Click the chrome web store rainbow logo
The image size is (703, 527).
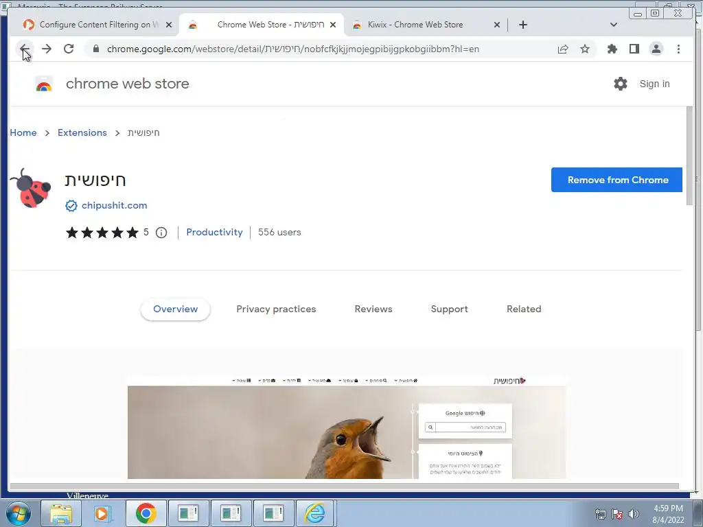pyautogui.click(x=44, y=84)
